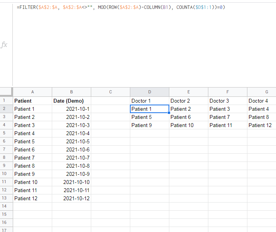This screenshot has width=276, height=232.
Task: Click date cell 2021-10-8
Action: click(x=72, y=166)
